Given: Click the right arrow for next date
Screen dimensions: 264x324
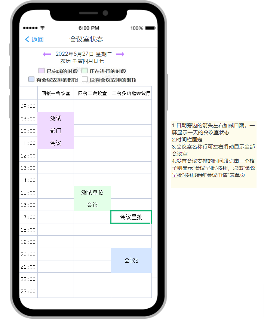Looking at the screenshot, I should 120,54.
